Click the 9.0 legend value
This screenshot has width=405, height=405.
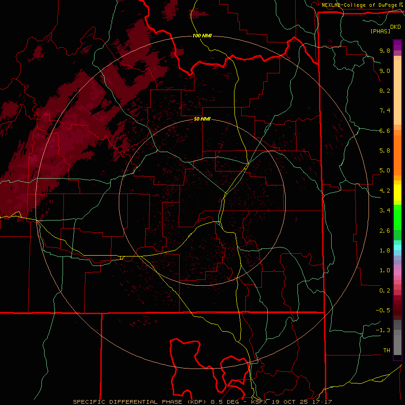[x=385, y=71]
